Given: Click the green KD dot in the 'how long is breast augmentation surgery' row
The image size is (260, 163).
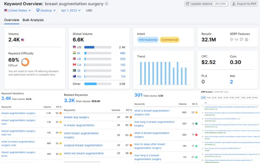Looking at the screenshot, I should click(x=196, y=124).
